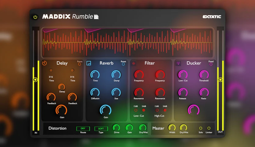Click the EXTATIC brand logo
This screenshot has height=147, width=255.
[212, 17]
